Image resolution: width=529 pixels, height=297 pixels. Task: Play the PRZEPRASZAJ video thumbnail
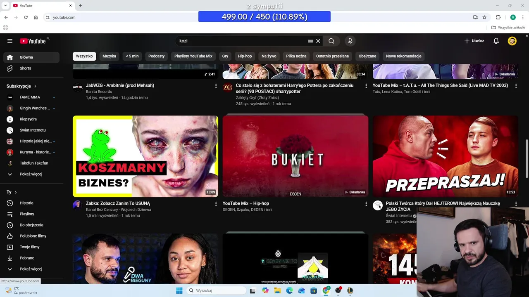446,156
